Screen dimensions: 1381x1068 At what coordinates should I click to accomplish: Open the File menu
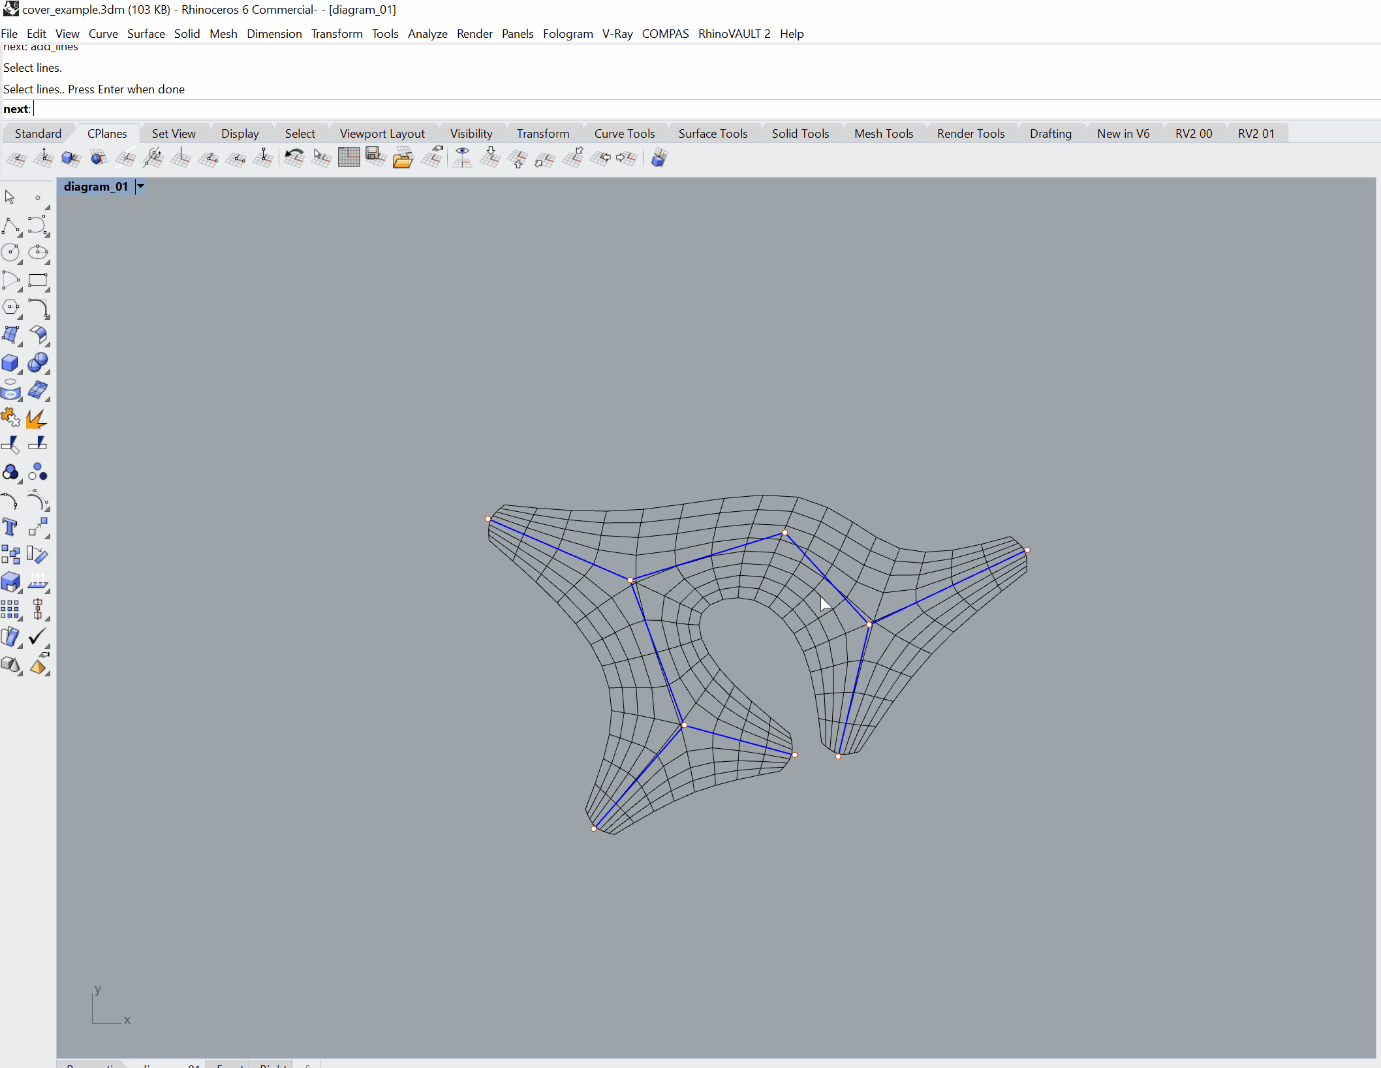[9, 34]
